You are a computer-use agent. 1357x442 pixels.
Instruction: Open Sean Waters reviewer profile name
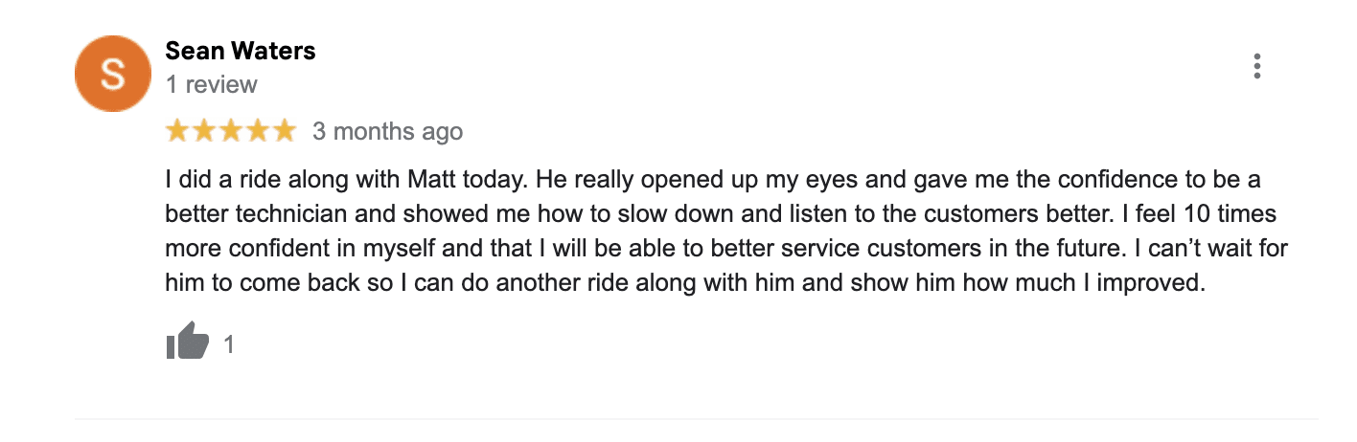point(241,51)
